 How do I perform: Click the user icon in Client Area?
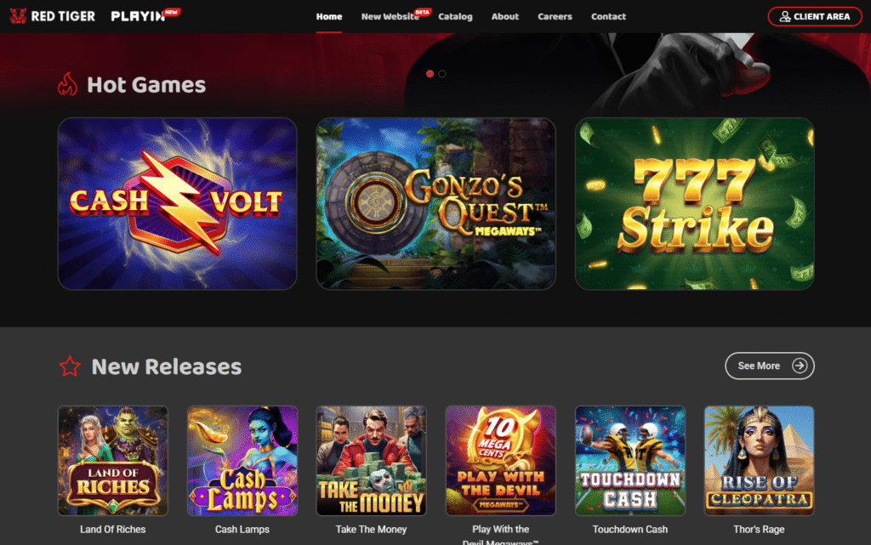[x=784, y=17]
